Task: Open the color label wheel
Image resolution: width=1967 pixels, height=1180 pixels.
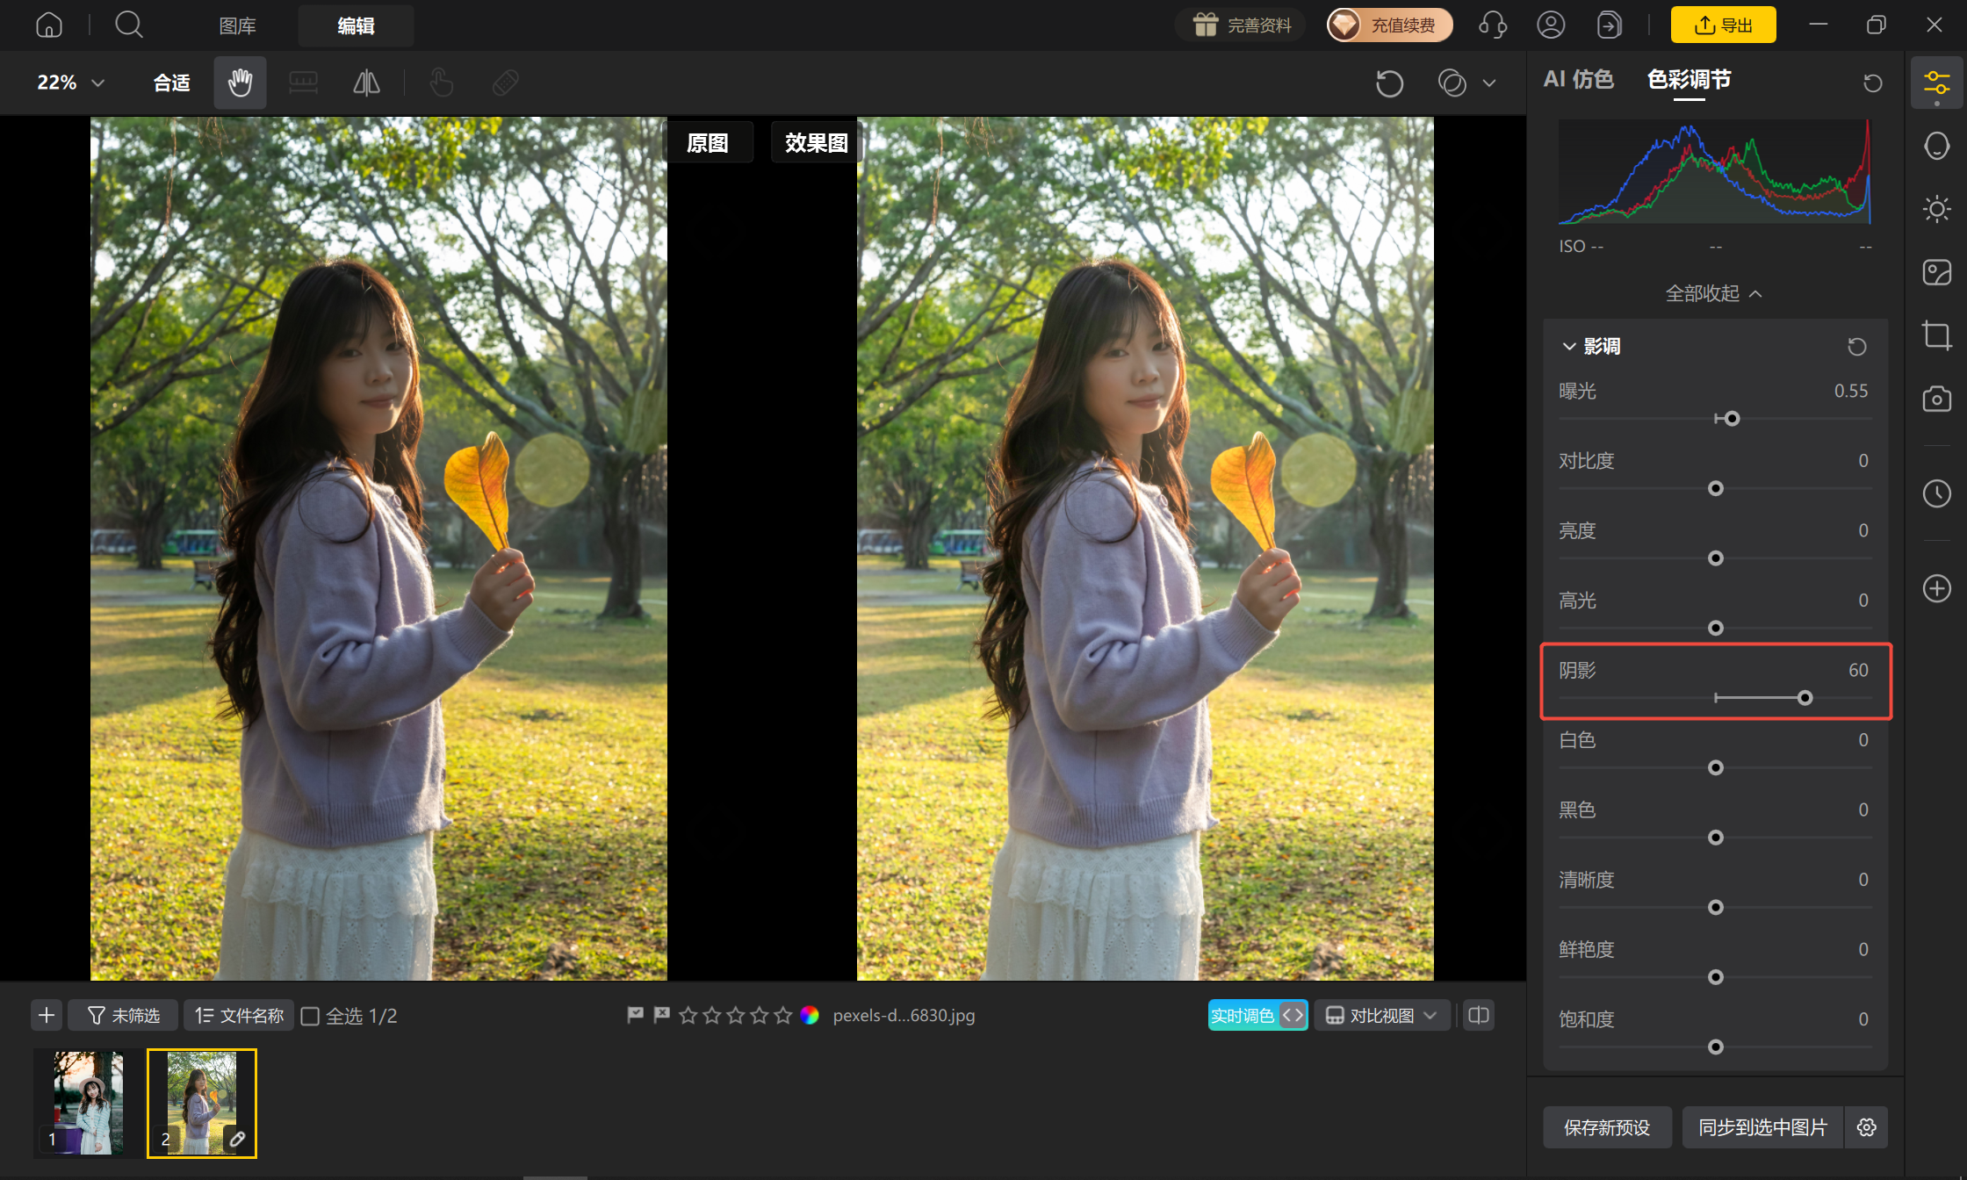Action: pyautogui.click(x=810, y=1015)
